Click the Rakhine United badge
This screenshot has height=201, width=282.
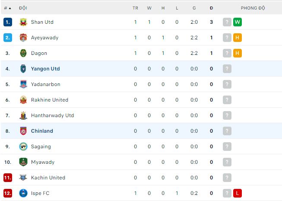(23, 100)
